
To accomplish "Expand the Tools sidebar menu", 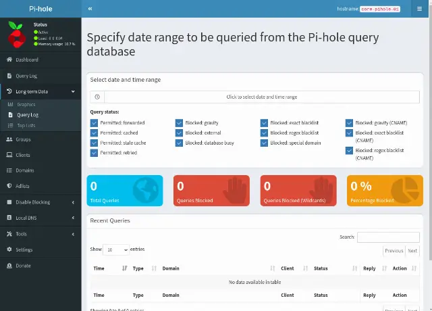I will click(40, 234).
